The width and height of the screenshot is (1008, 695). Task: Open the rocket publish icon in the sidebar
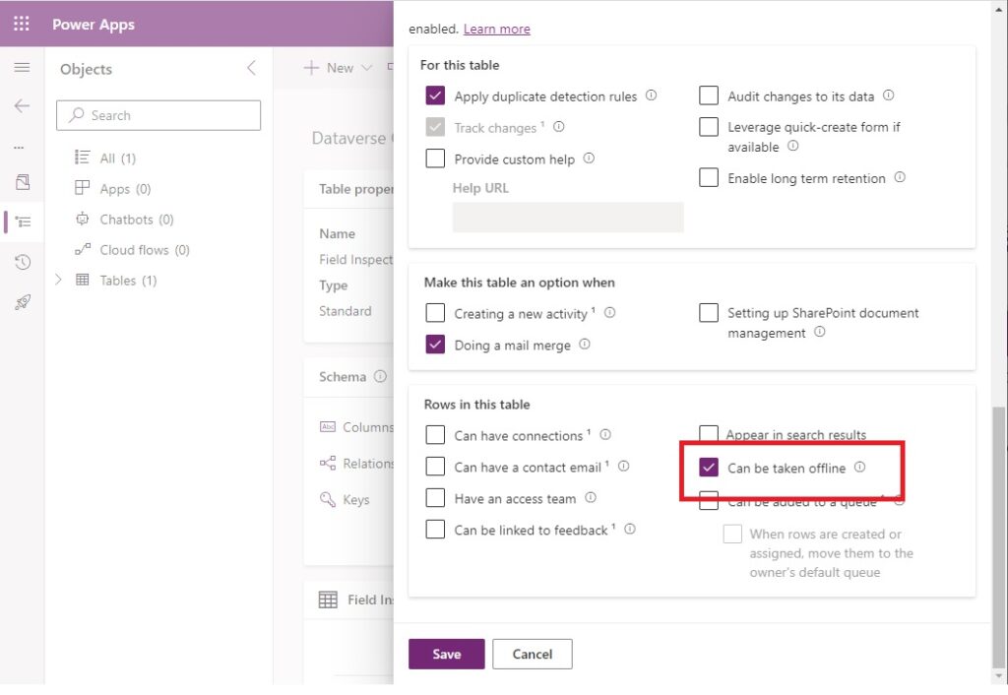point(23,302)
